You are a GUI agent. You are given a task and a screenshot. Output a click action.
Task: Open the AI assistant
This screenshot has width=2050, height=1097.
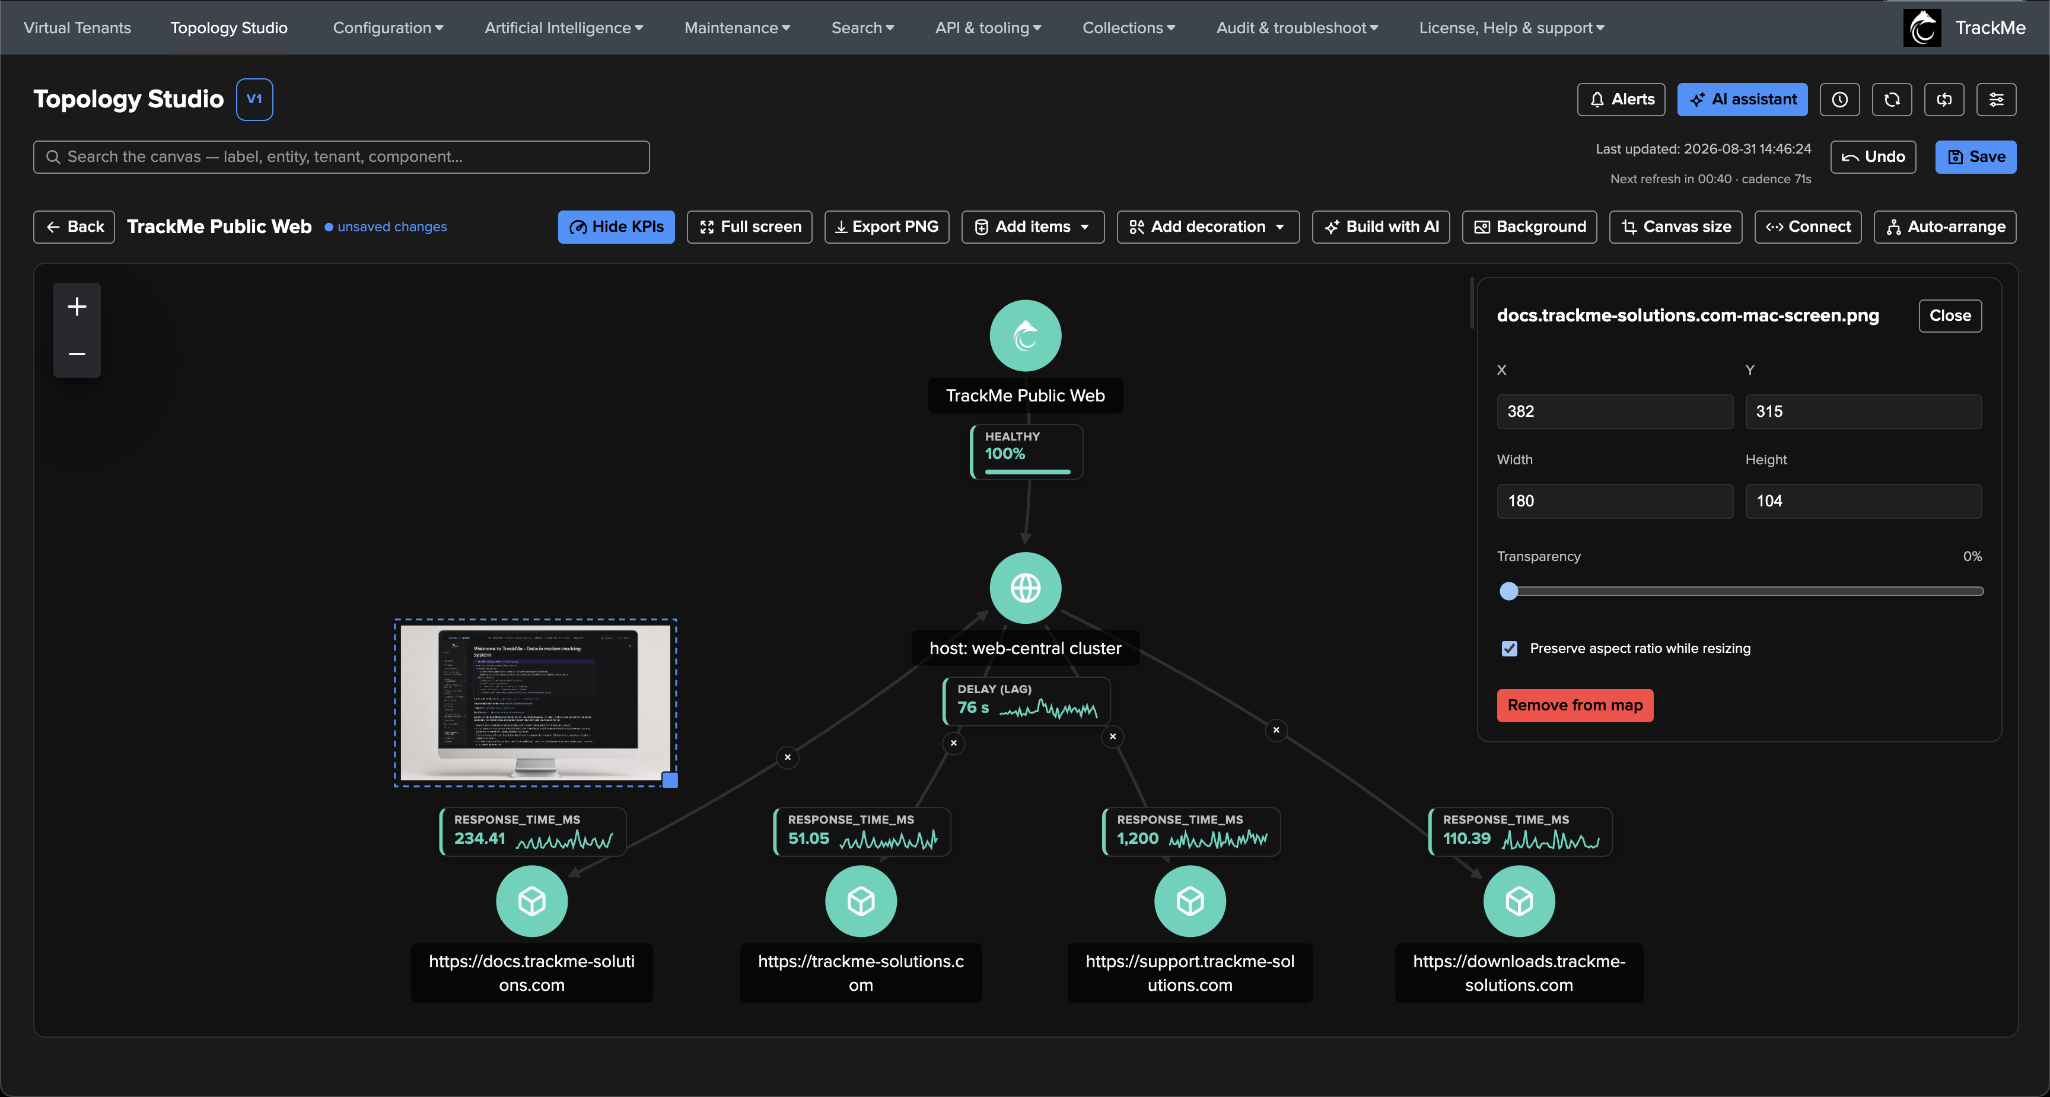[1742, 100]
